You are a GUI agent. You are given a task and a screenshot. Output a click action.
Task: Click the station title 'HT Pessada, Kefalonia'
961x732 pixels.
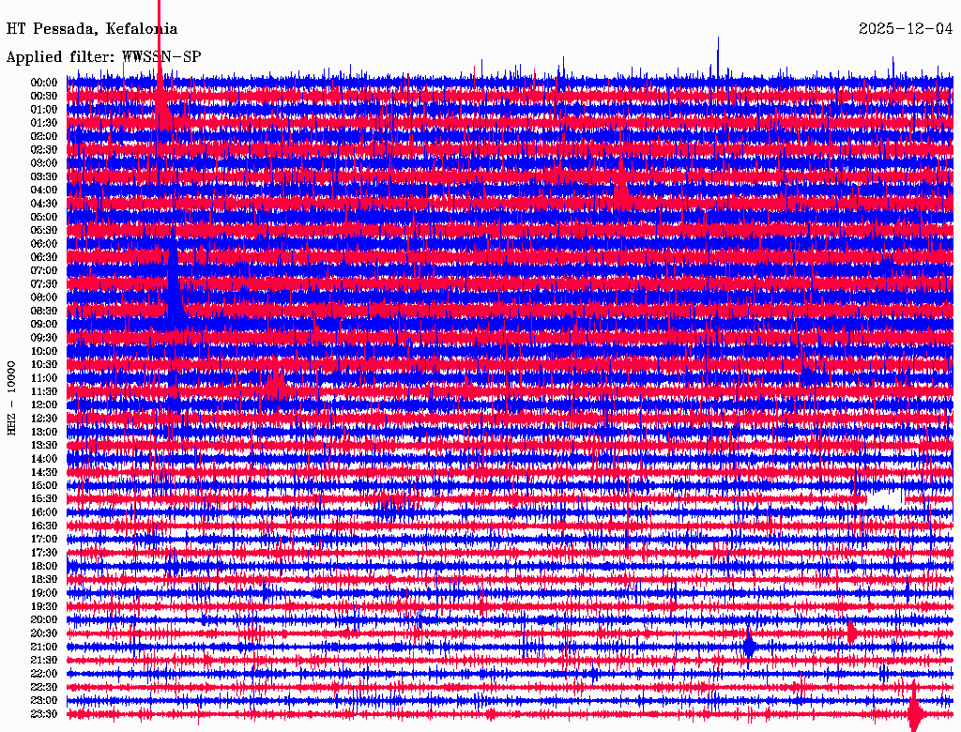92,29
